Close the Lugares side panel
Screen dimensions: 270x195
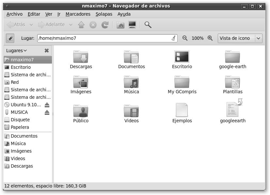tap(47, 51)
